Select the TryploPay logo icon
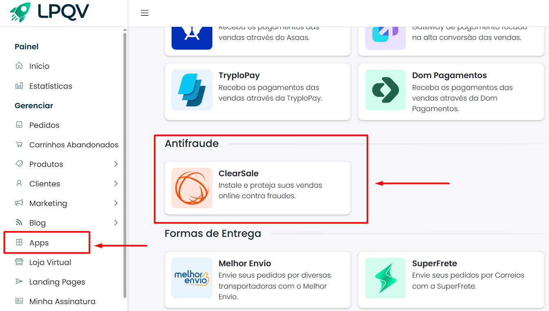The image size is (549, 311). tap(192, 90)
